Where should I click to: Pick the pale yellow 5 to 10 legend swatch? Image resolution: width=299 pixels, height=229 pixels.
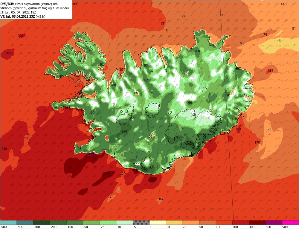point(158,222)
